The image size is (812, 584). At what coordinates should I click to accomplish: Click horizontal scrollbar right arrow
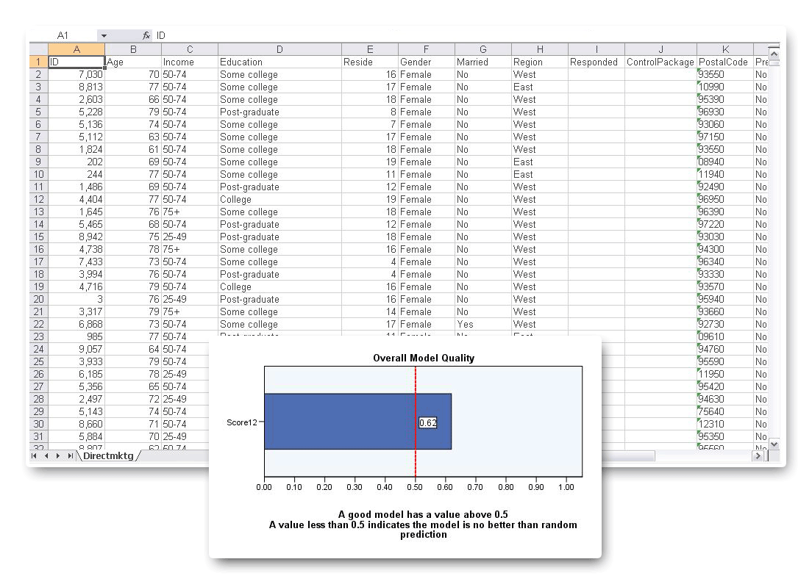click(x=758, y=455)
